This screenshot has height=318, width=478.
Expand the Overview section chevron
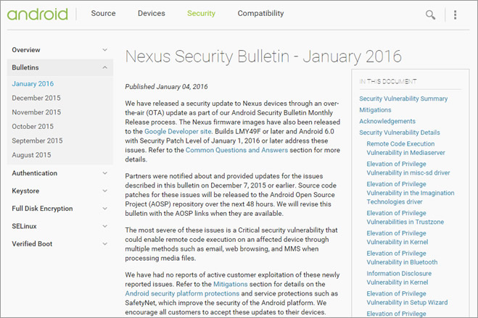point(105,49)
